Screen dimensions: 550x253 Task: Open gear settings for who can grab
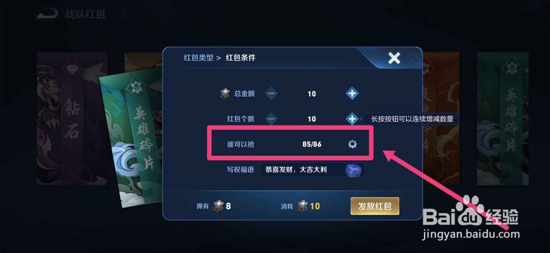point(352,144)
